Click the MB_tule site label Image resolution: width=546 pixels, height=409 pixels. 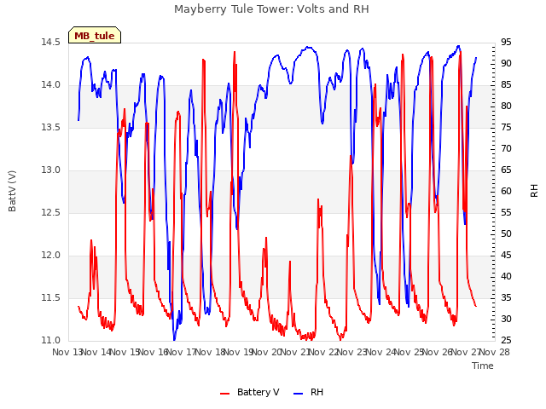pyautogui.click(x=95, y=36)
